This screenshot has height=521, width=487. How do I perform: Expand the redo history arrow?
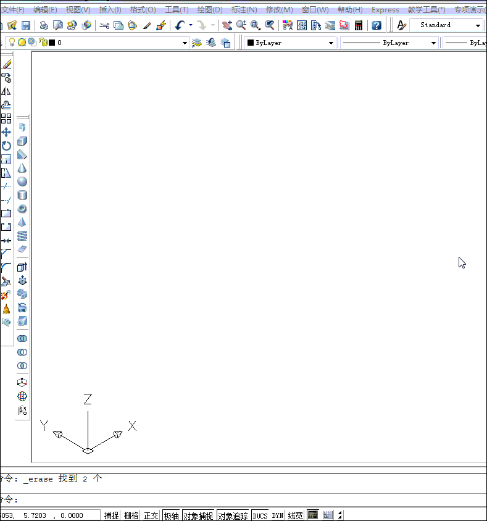213,25
